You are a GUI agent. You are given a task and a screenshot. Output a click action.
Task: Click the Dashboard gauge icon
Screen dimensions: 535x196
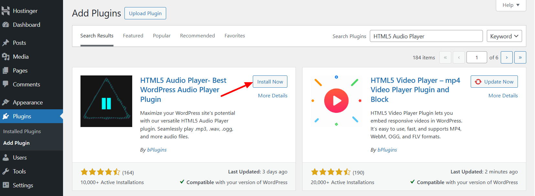5,25
